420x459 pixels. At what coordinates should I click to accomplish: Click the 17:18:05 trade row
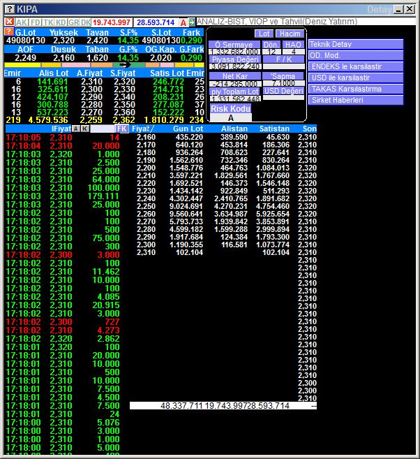tap(63, 138)
